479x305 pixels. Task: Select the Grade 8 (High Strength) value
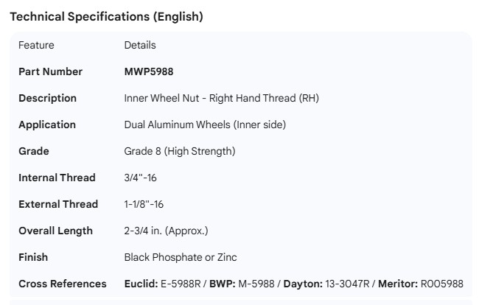click(180, 151)
